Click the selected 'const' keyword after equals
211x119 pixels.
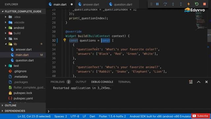click(x=105, y=40)
